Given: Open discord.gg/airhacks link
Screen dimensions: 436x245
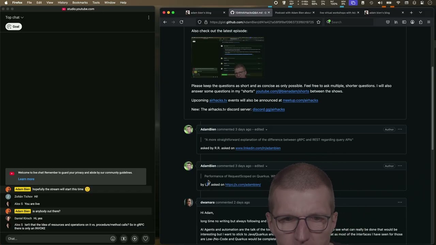Looking at the screenshot, I should 268,109.
